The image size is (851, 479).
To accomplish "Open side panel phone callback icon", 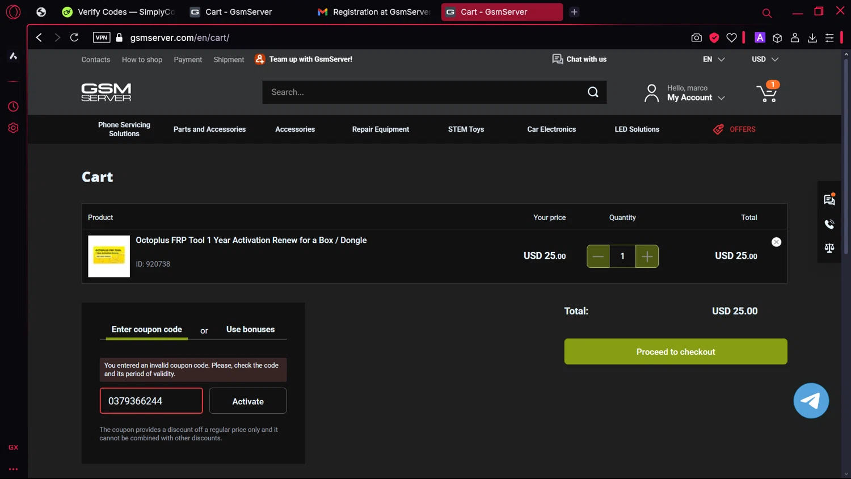I will point(829,224).
